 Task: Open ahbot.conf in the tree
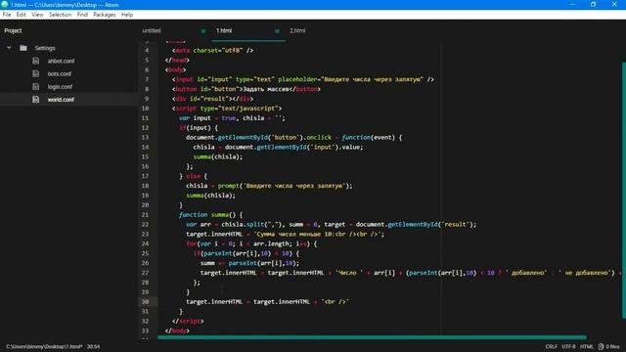[x=61, y=61]
